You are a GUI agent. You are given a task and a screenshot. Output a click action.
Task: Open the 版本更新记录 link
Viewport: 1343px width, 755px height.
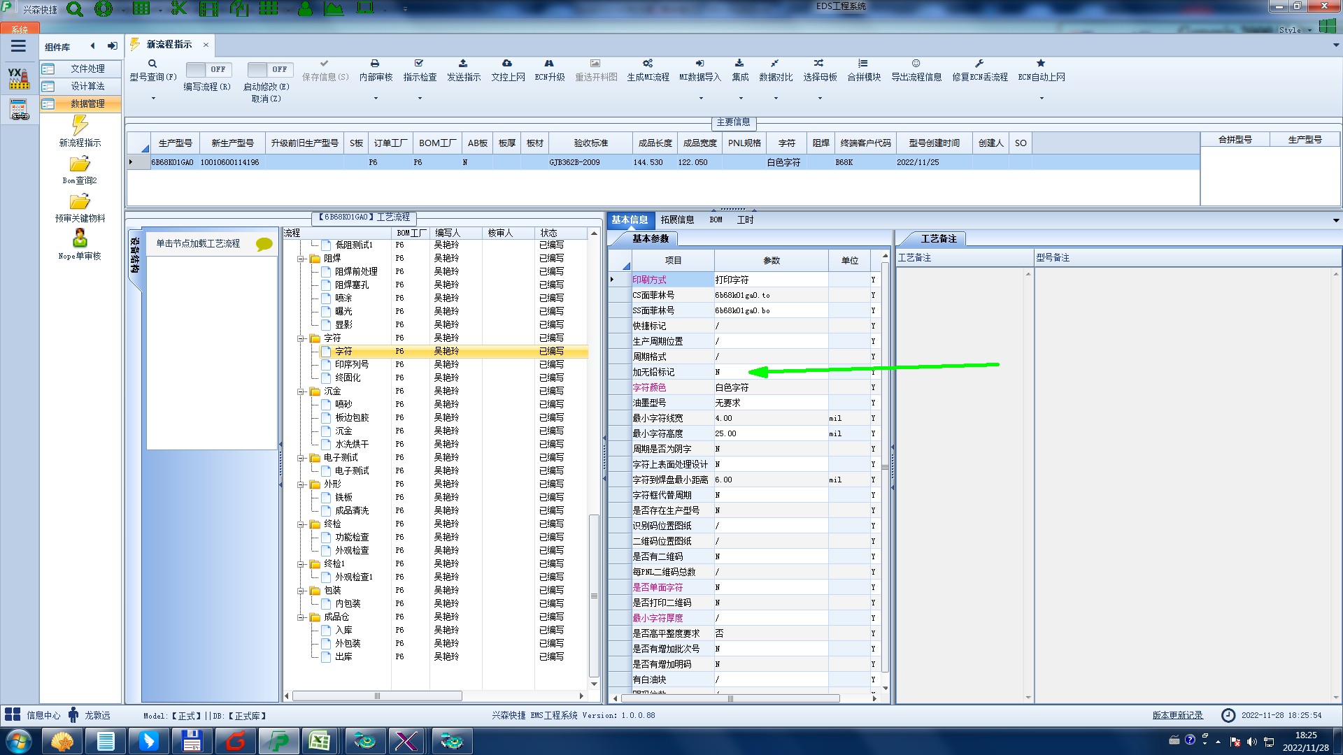(x=1177, y=715)
